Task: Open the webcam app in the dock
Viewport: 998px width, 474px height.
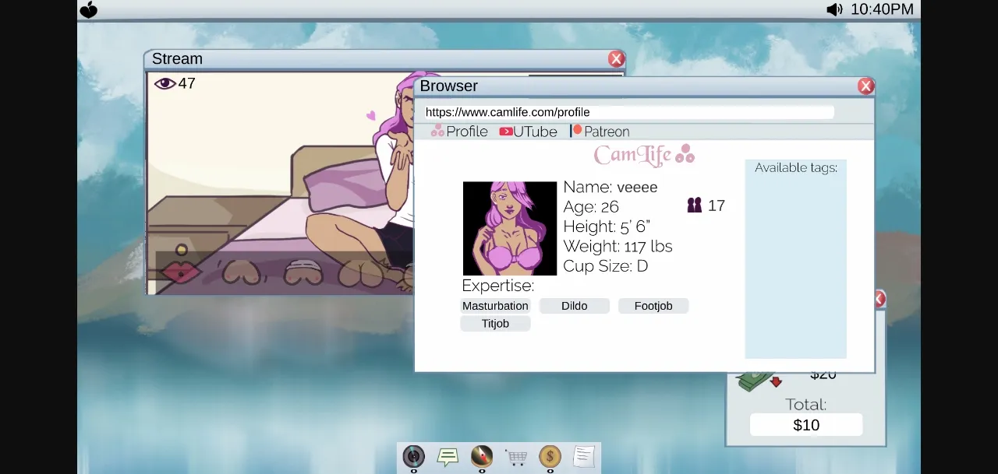Action: click(413, 456)
